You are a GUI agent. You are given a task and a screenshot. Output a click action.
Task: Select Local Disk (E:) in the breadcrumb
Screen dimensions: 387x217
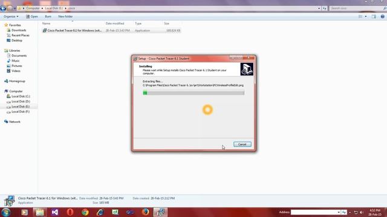click(x=54, y=8)
